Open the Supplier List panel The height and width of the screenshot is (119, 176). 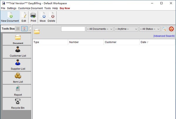[17, 65]
